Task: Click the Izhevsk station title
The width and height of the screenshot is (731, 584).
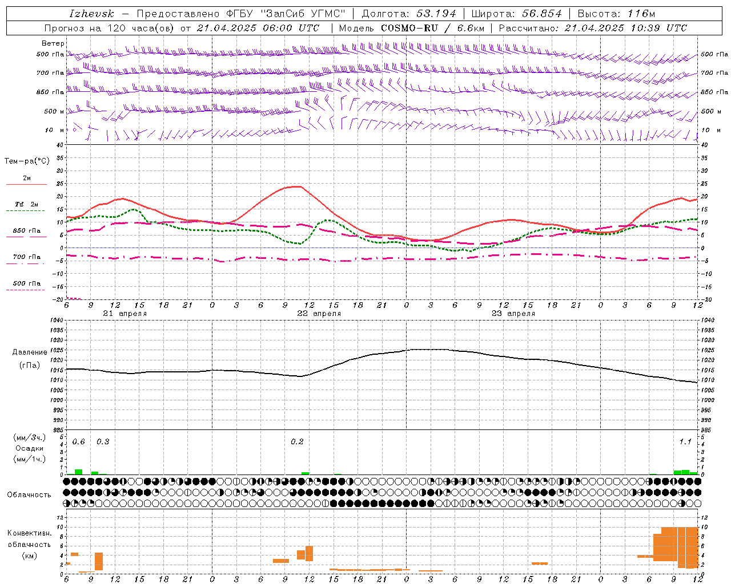Action: [x=91, y=14]
